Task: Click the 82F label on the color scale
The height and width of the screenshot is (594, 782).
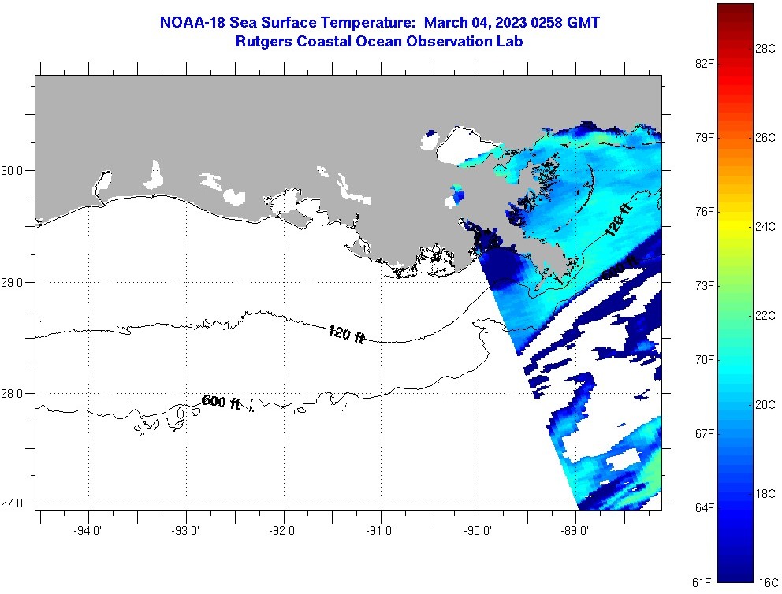Action: click(x=704, y=63)
